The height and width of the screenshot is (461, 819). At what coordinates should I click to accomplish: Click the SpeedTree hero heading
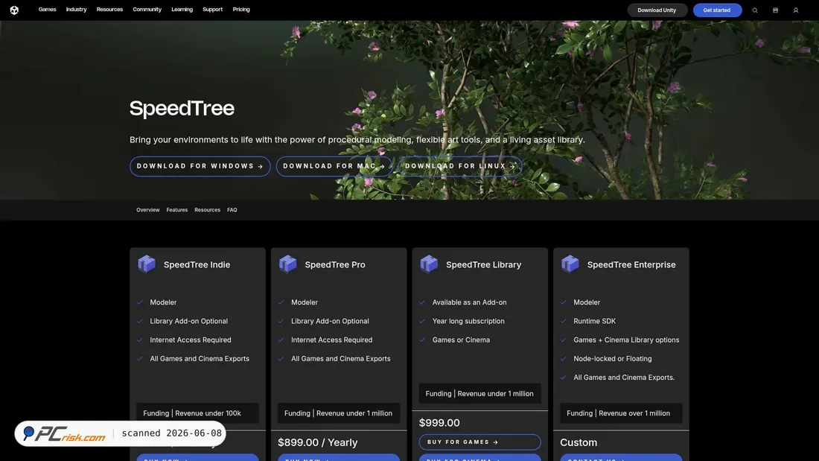click(182, 108)
